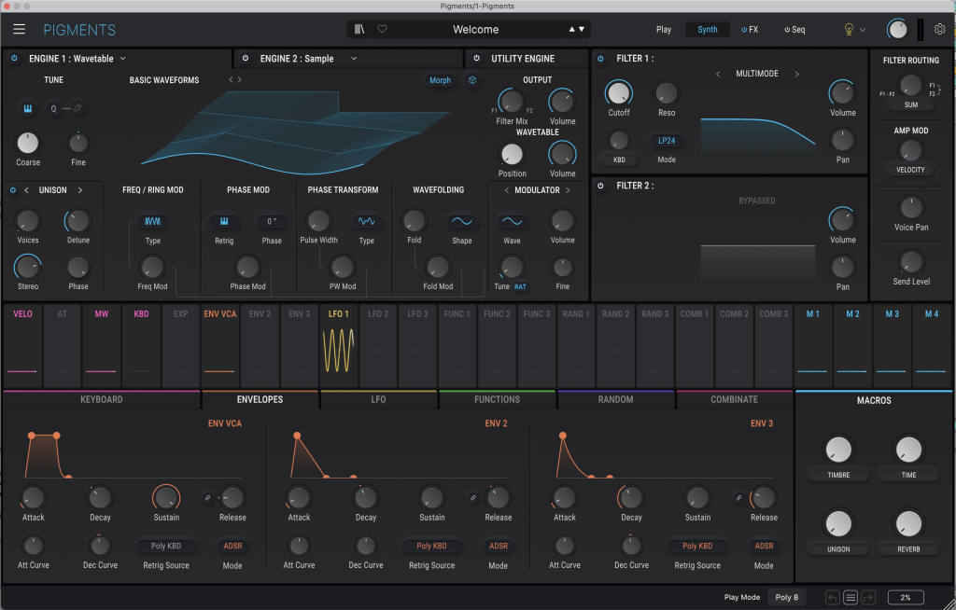956x610 pixels.
Task: Open the Functions modulation tab
Action: tap(497, 399)
